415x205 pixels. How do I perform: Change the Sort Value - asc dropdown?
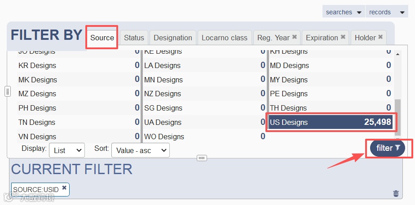click(141, 150)
